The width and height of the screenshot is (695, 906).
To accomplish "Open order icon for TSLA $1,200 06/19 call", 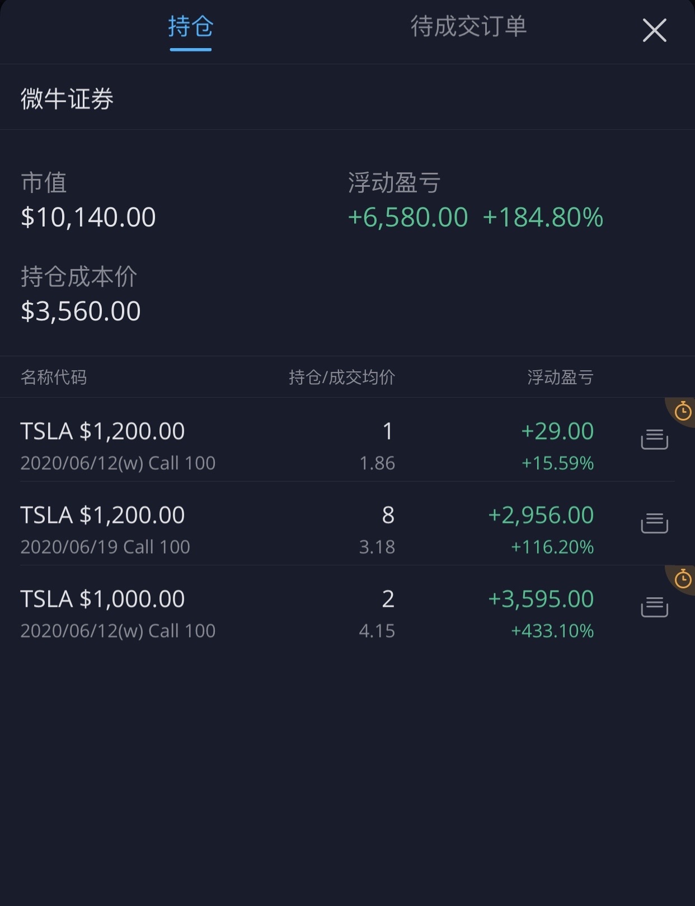I will 654,523.
